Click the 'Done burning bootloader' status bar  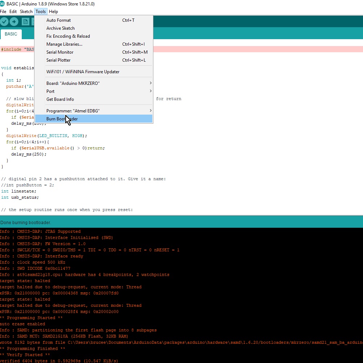[25, 222]
